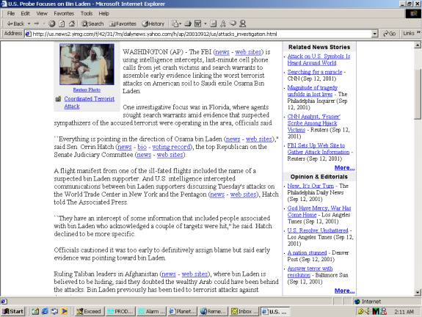The width and height of the screenshot is (422, 317).
Task: Open 'FBI Sets Up Web Site' story link
Action: click(x=319, y=148)
